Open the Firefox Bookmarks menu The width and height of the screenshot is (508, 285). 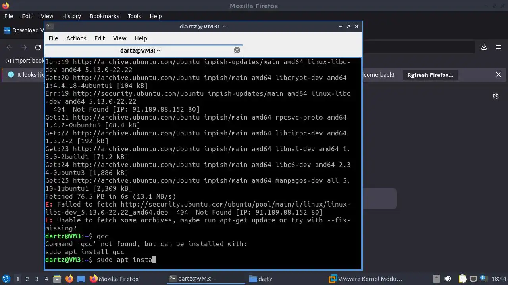point(104,16)
